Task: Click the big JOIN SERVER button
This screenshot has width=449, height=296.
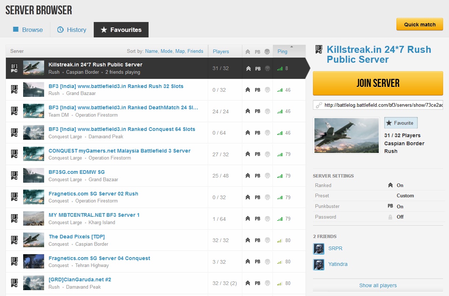Action: 378,83
